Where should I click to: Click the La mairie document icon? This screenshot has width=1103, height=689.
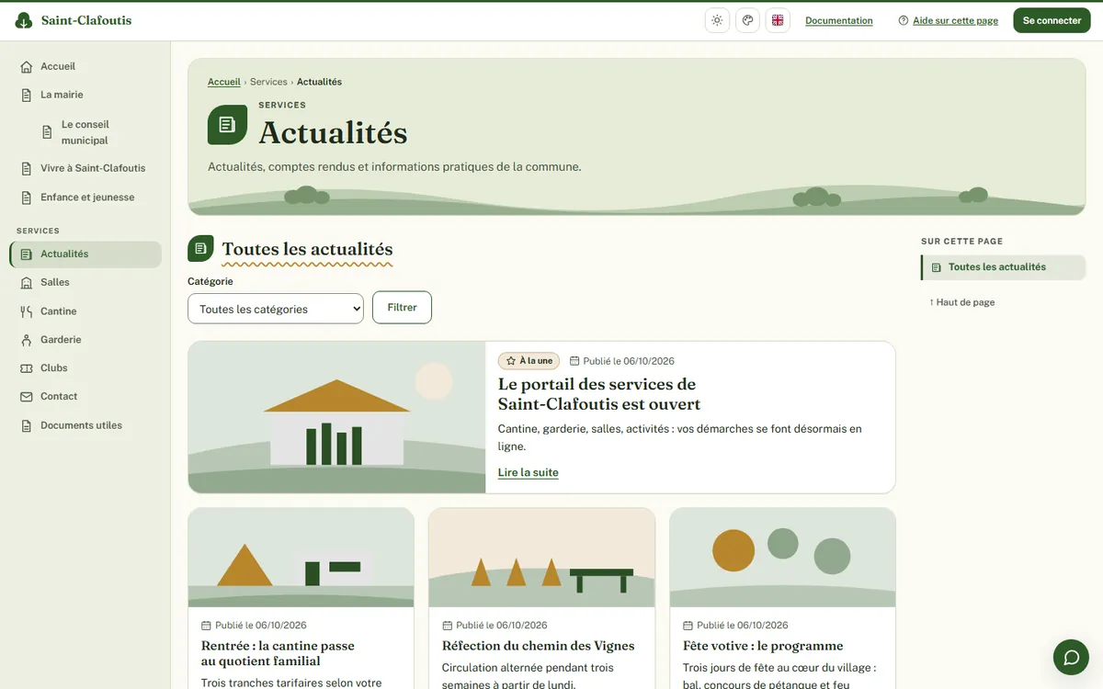(x=27, y=95)
